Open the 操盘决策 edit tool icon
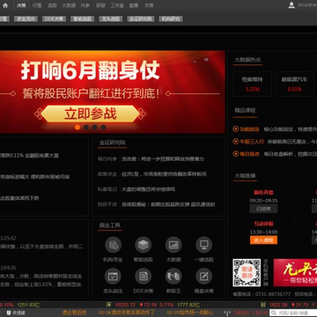 click(x=203, y=276)
